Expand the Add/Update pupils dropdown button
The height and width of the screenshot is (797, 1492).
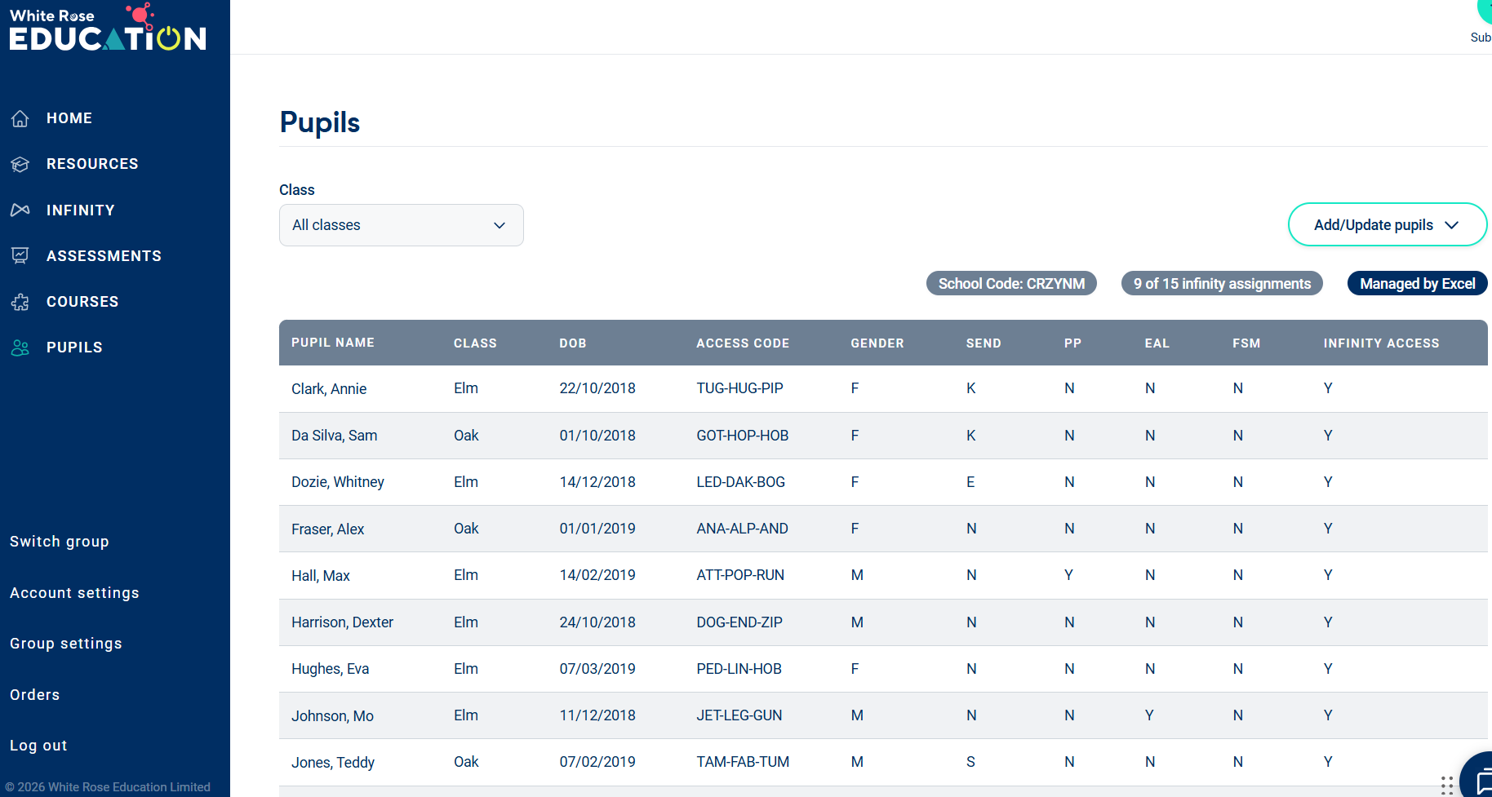[1387, 224]
